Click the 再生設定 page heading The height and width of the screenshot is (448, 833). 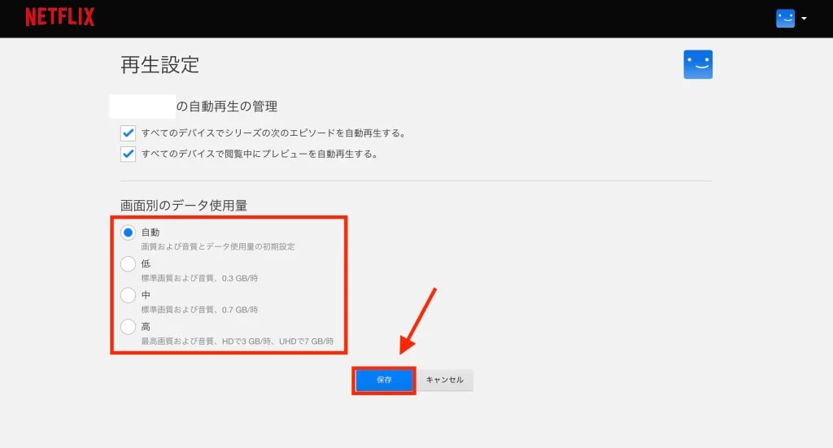tap(160, 65)
